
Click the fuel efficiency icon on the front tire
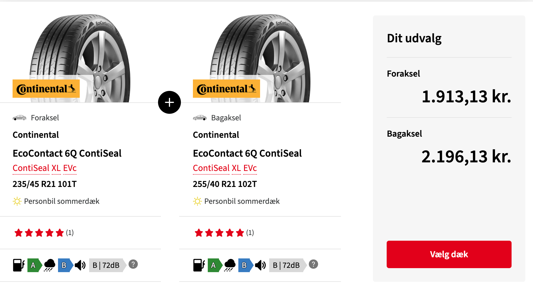(x=19, y=265)
